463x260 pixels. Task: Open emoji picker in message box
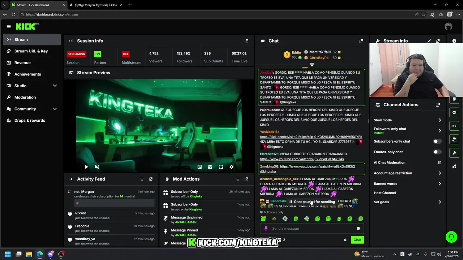tap(358, 228)
